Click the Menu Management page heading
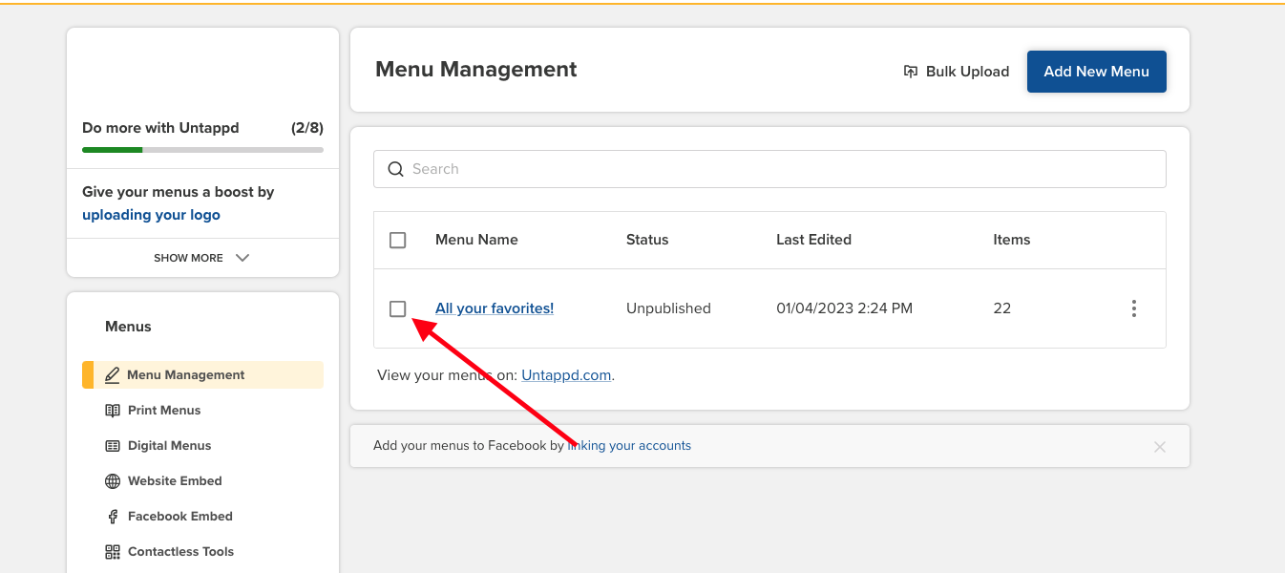 [x=476, y=70]
